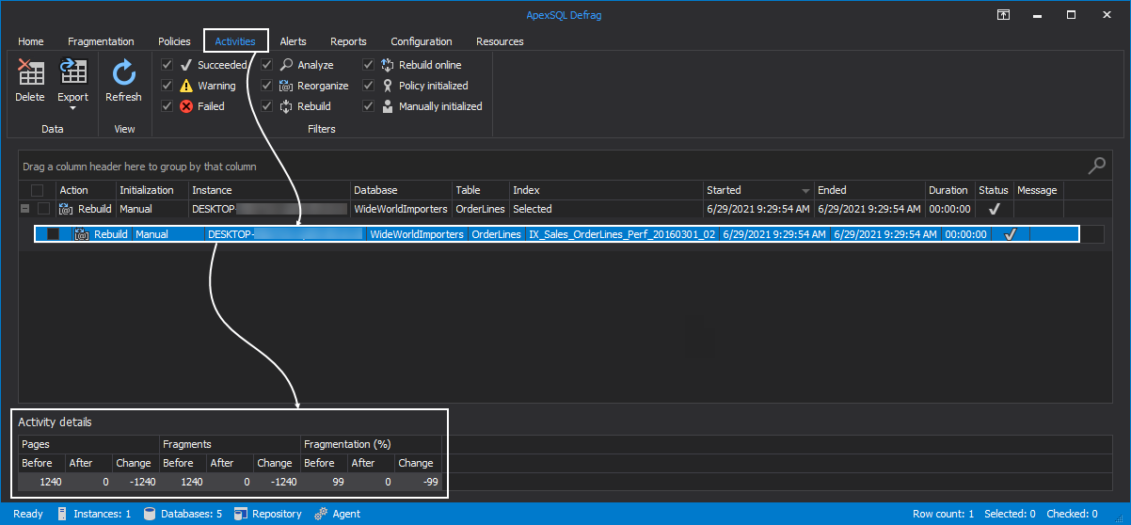Toggle the Analyze filter checkbox
The height and width of the screenshot is (525, 1131).
click(x=267, y=65)
